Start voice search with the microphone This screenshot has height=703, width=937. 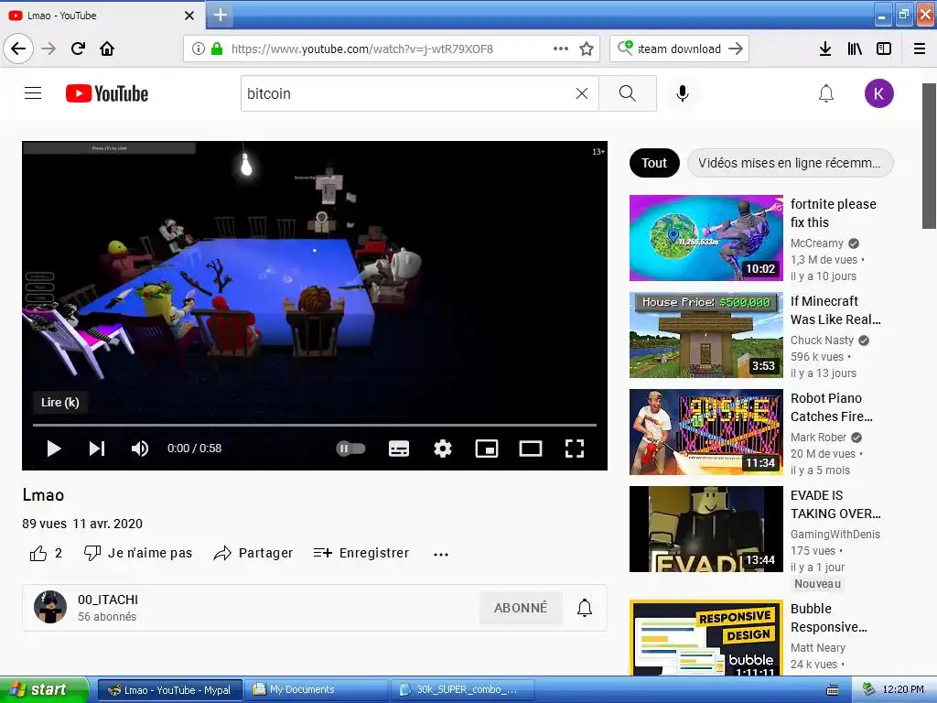[683, 93]
